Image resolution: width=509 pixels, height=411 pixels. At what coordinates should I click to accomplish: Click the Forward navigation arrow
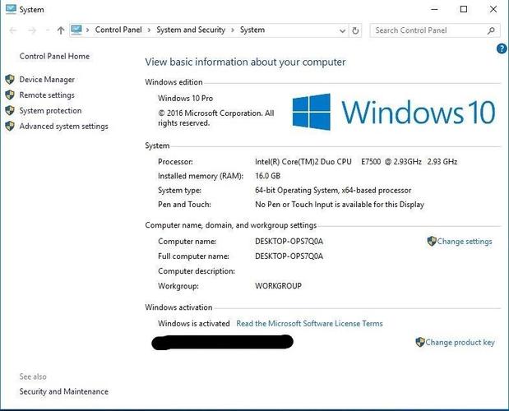tap(32, 30)
